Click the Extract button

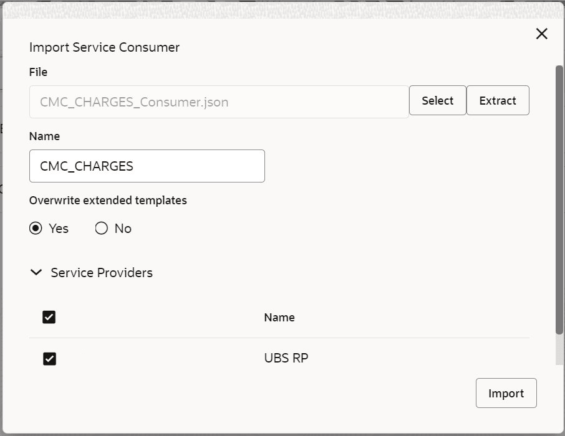point(498,101)
